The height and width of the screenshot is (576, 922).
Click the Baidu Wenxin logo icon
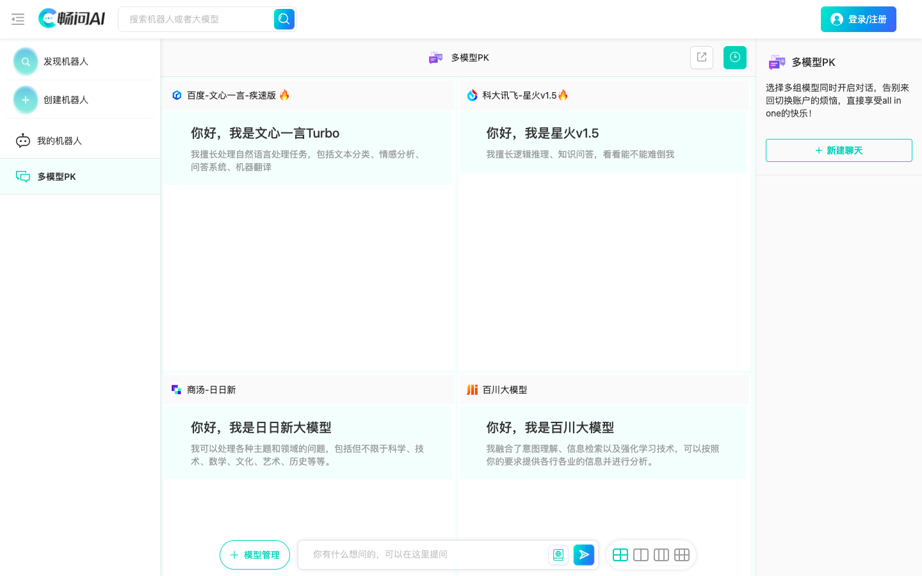(177, 95)
